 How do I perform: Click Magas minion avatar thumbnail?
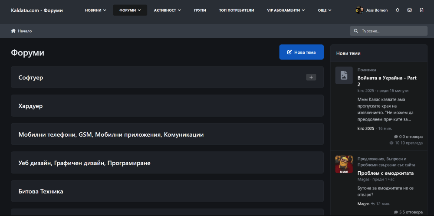click(x=344, y=164)
